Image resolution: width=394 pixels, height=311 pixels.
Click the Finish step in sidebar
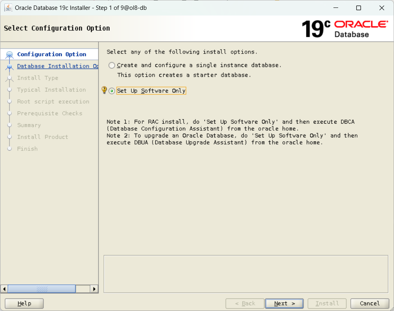pos(28,149)
